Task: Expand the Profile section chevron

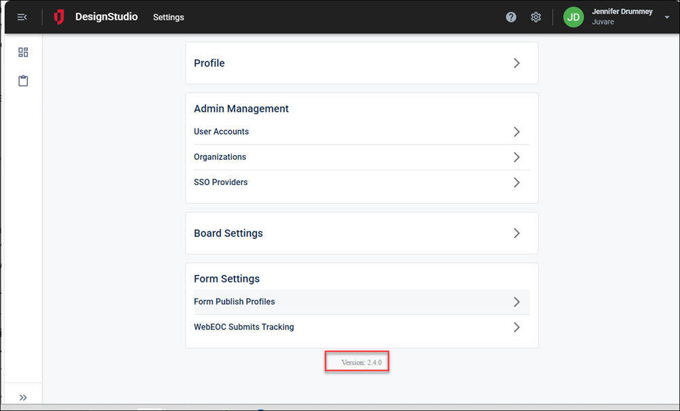Action: point(517,63)
